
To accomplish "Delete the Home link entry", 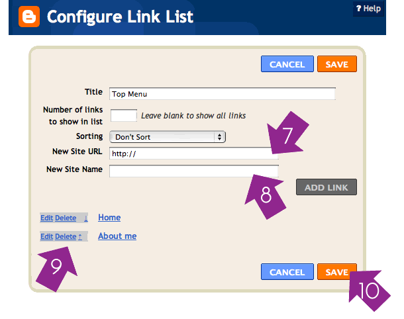I will [x=66, y=218].
